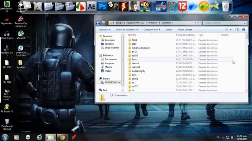The height and width of the screenshot is (141, 252).
Task: Open Incluir en biblioteca dropdown
Action: click(127, 30)
